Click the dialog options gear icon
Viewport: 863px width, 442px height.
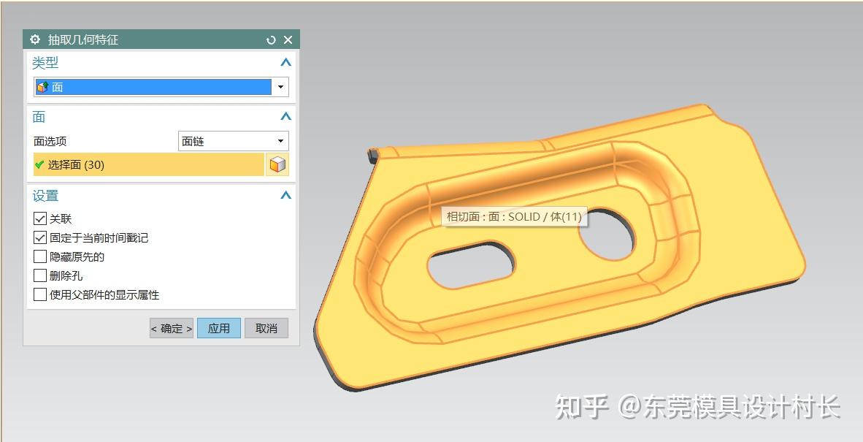click(34, 39)
